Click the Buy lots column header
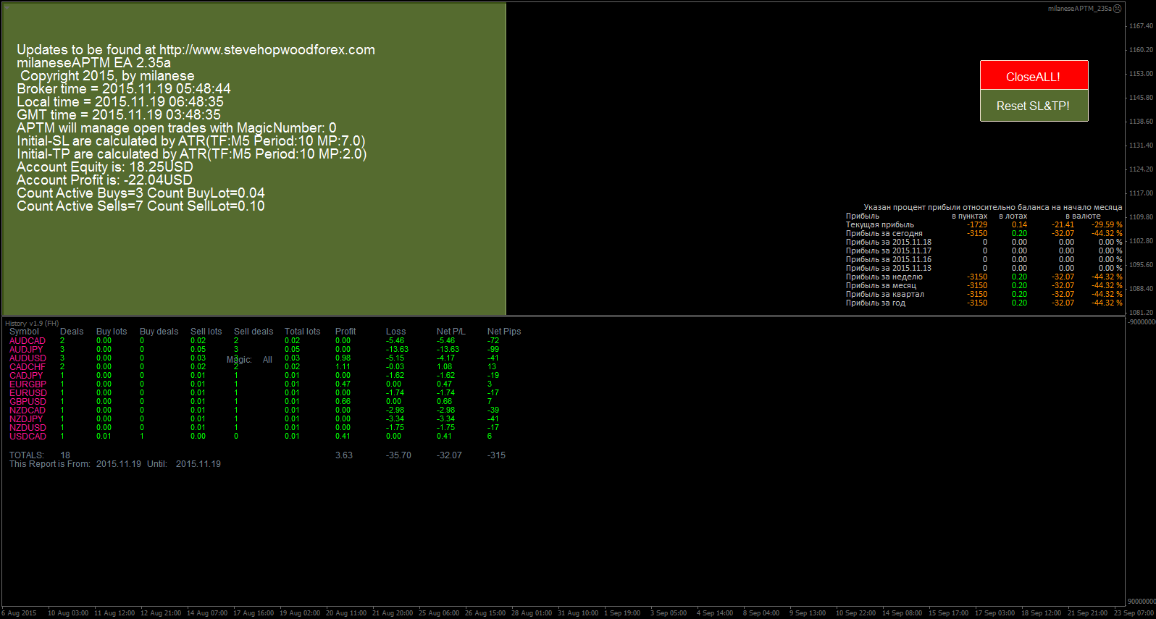This screenshot has height=619, width=1156. click(x=112, y=332)
